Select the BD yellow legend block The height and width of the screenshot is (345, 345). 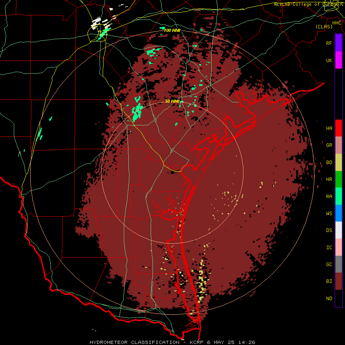click(x=338, y=163)
